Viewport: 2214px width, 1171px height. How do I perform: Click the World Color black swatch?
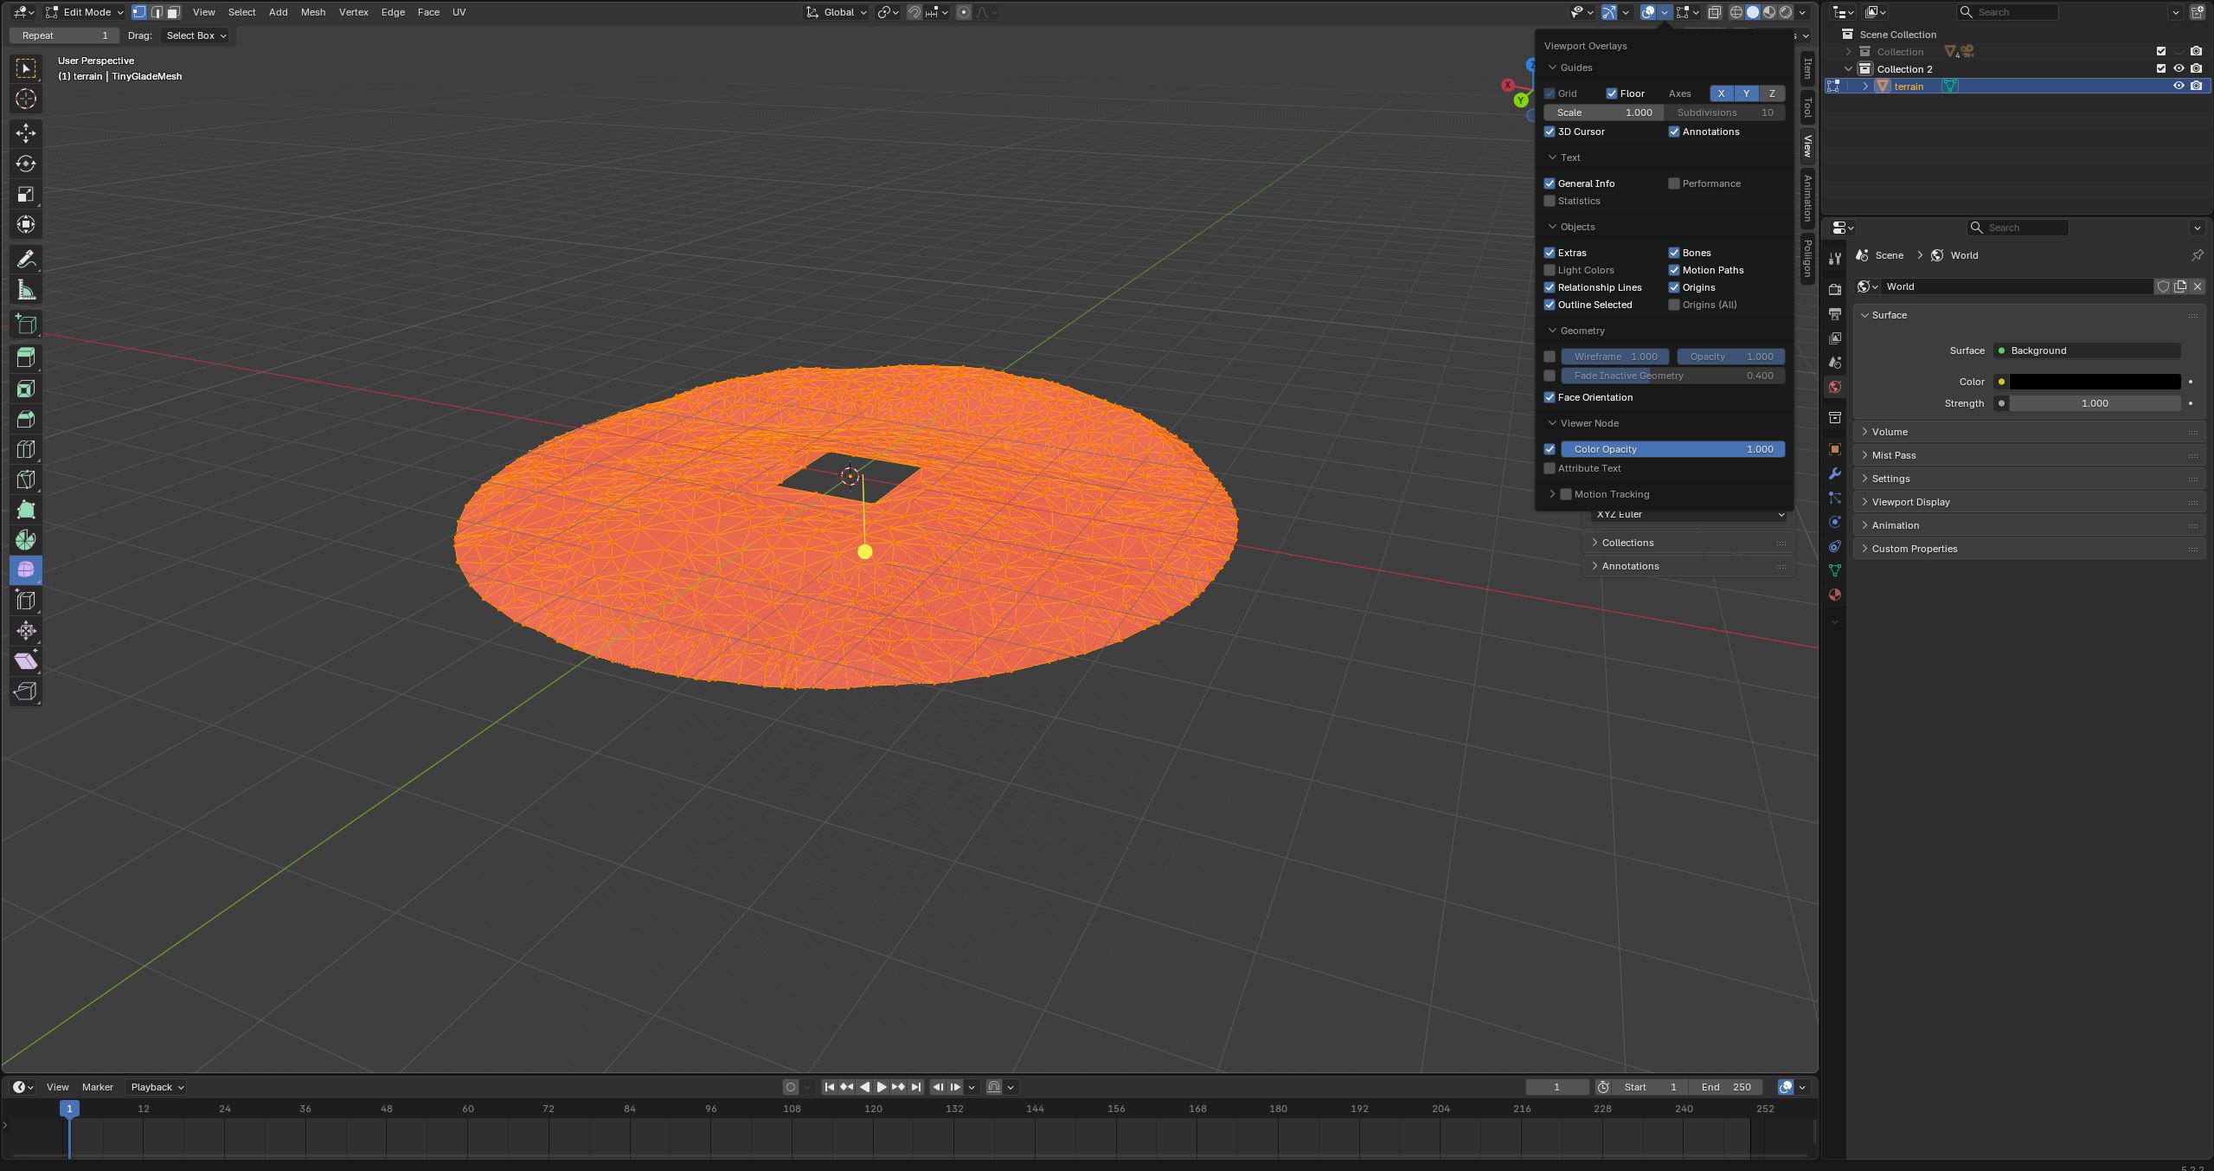[2095, 382]
